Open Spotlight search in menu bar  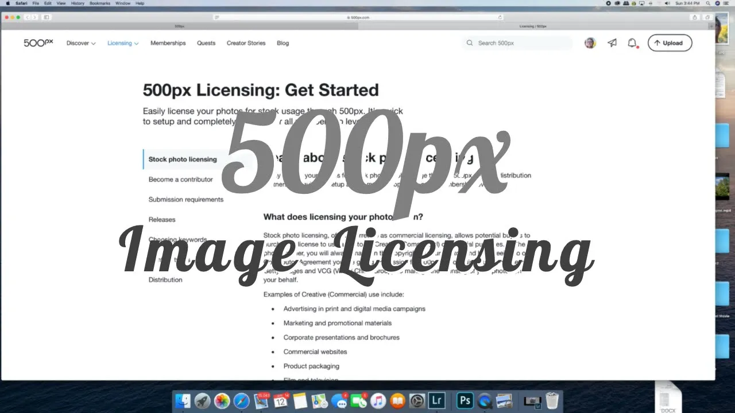coord(709,3)
